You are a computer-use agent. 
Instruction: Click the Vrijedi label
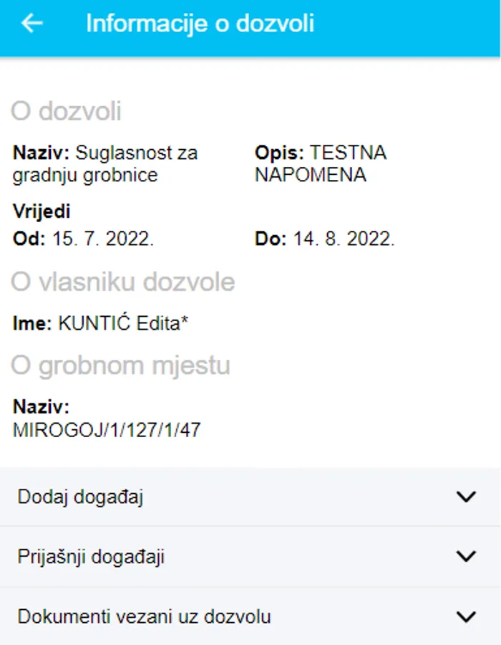pyautogui.click(x=42, y=212)
